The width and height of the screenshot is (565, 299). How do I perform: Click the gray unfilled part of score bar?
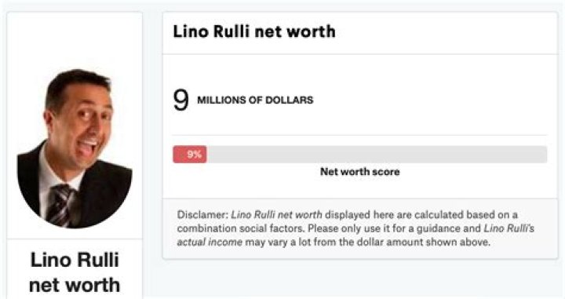pyautogui.click(x=377, y=155)
